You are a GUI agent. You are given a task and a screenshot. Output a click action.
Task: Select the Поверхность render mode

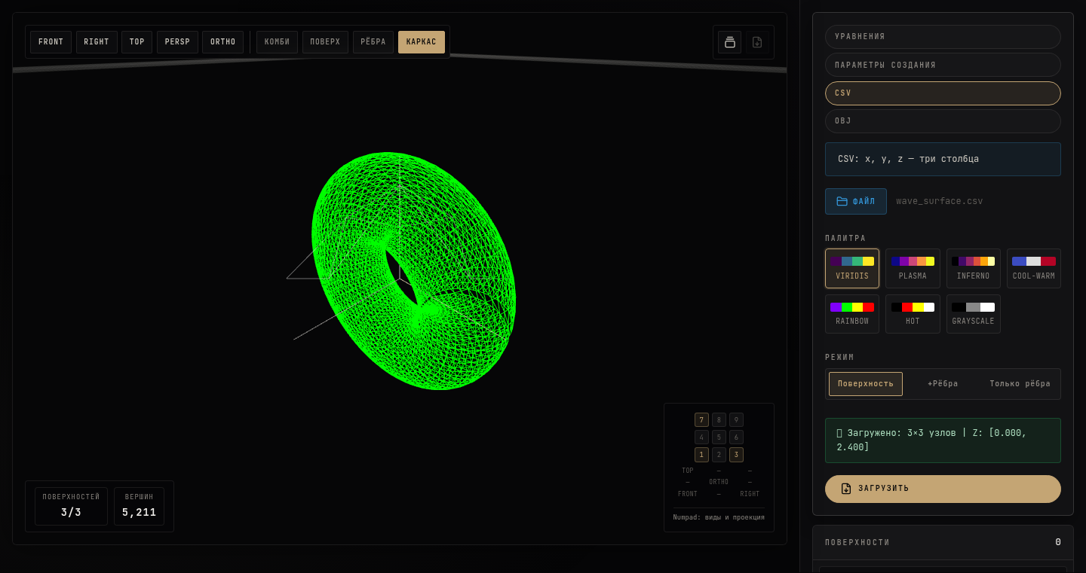[x=866, y=384]
